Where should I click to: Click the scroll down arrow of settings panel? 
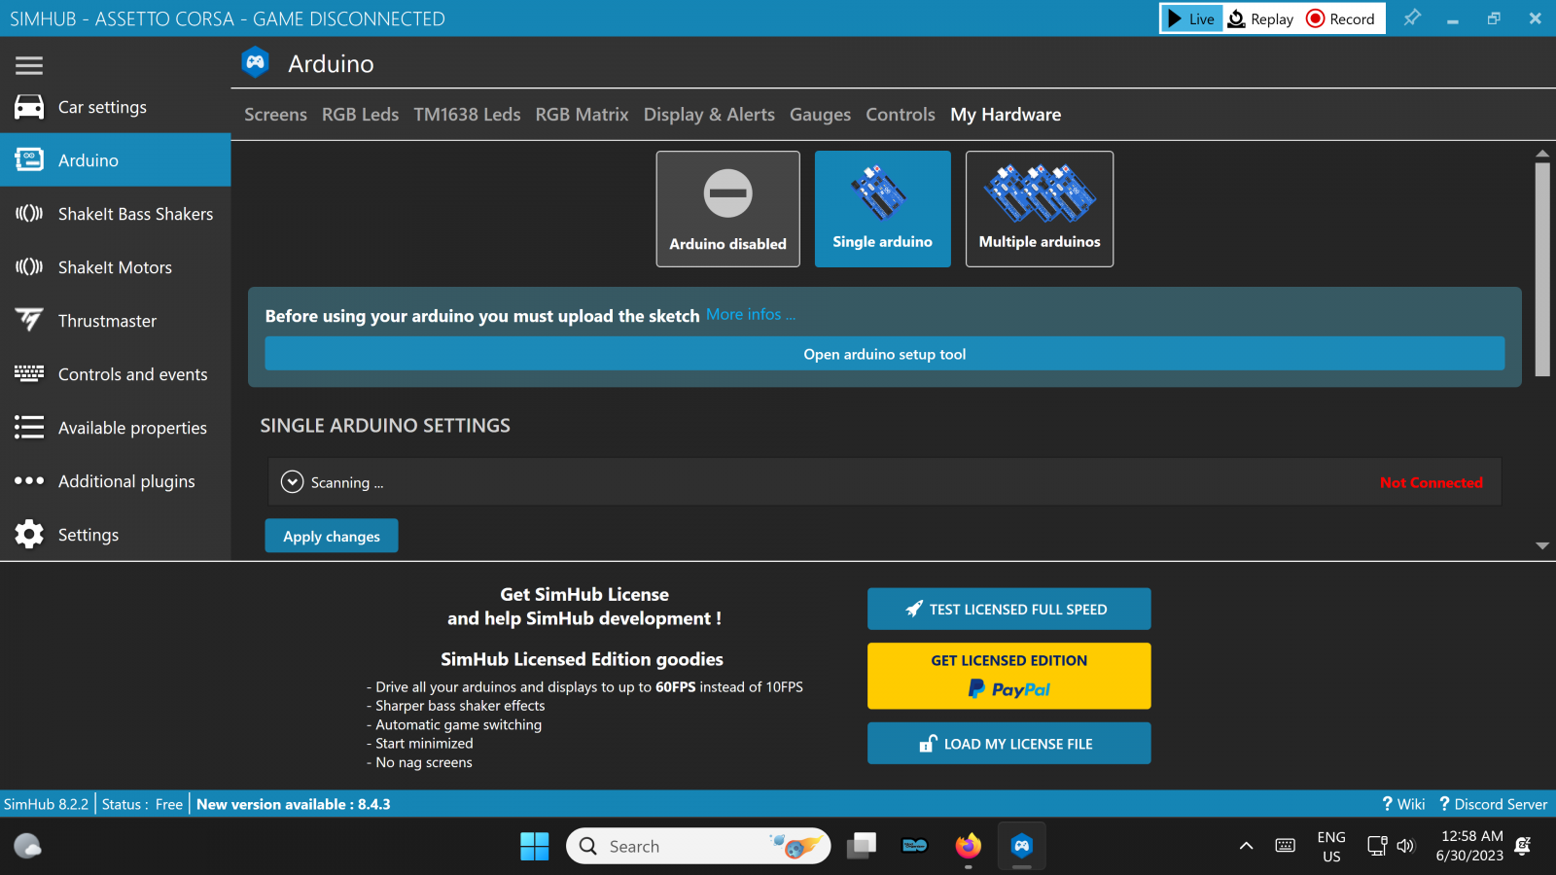[x=1542, y=545]
